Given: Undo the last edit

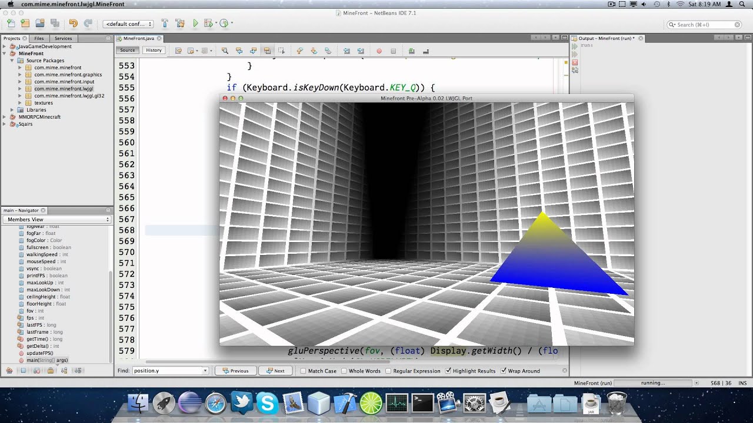Looking at the screenshot, I should click(74, 23).
